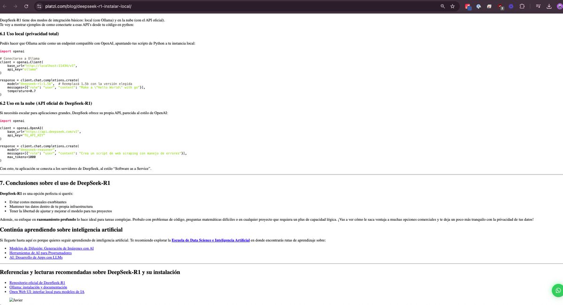
Task: Click heading Continúa aprendiendo sobre inteligencia artificial
Action: coord(61,229)
